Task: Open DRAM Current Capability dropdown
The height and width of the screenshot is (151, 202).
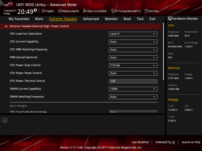Action: [133, 89]
